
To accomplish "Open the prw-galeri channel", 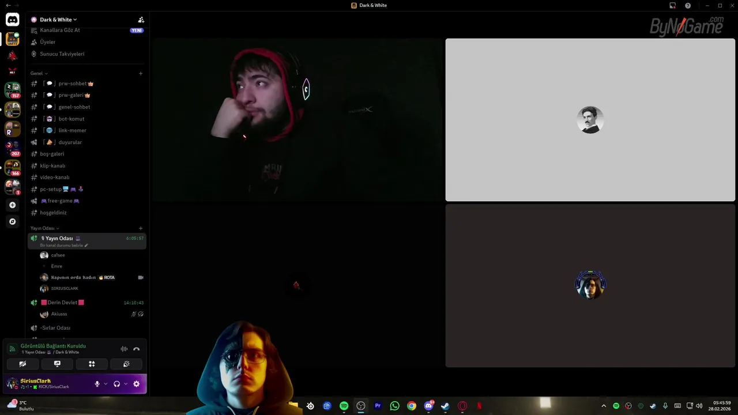I will click(86, 95).
